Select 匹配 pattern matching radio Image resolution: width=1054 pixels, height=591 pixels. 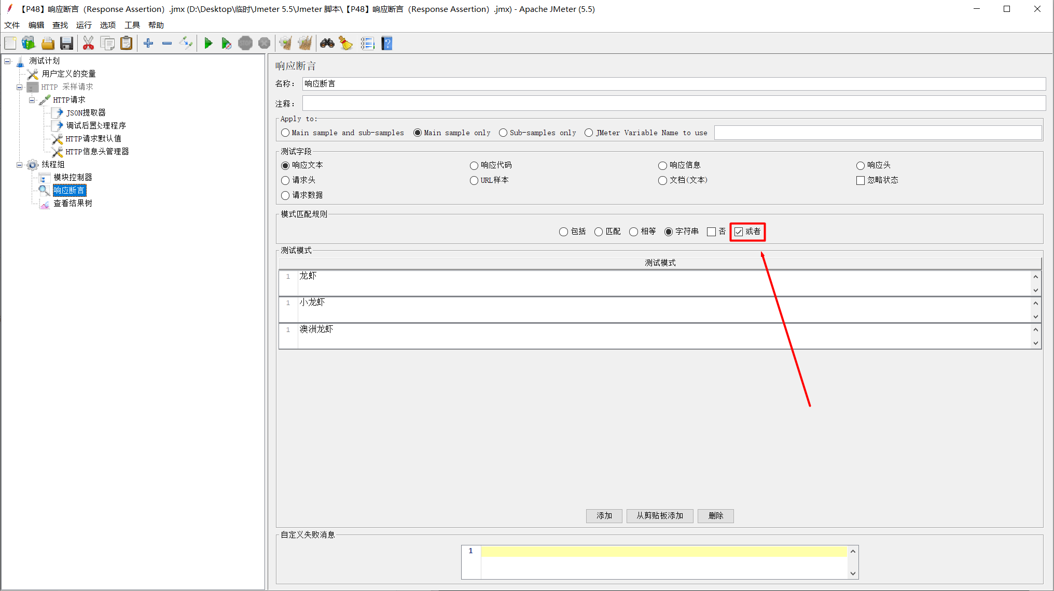(599, 232)
